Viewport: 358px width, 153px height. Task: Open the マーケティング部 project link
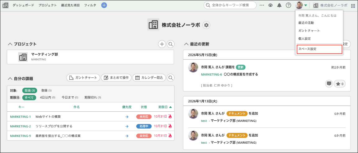pos(44,55)
